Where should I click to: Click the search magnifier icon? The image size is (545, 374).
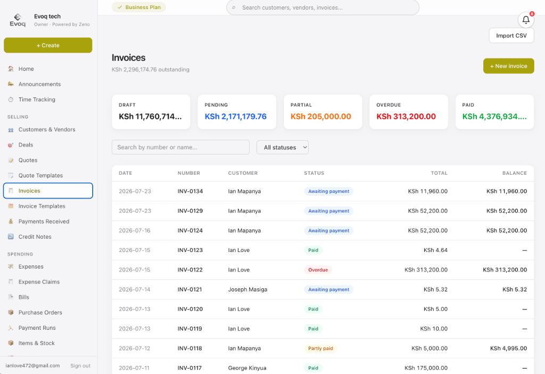(x=234, y=7)
